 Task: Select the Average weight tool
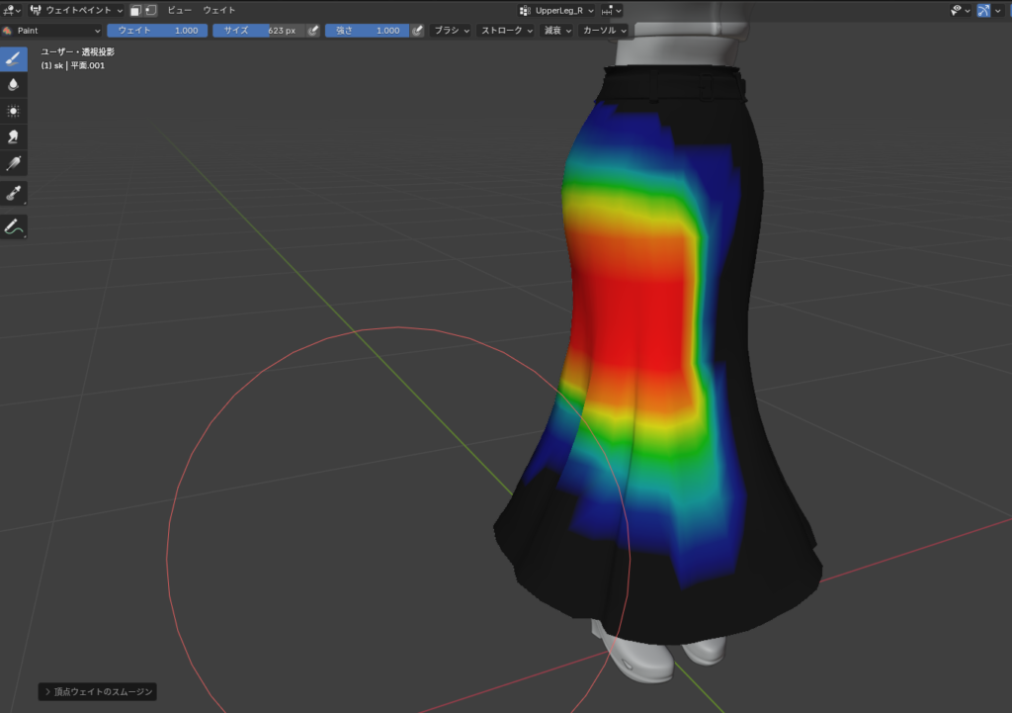point(14,111)
